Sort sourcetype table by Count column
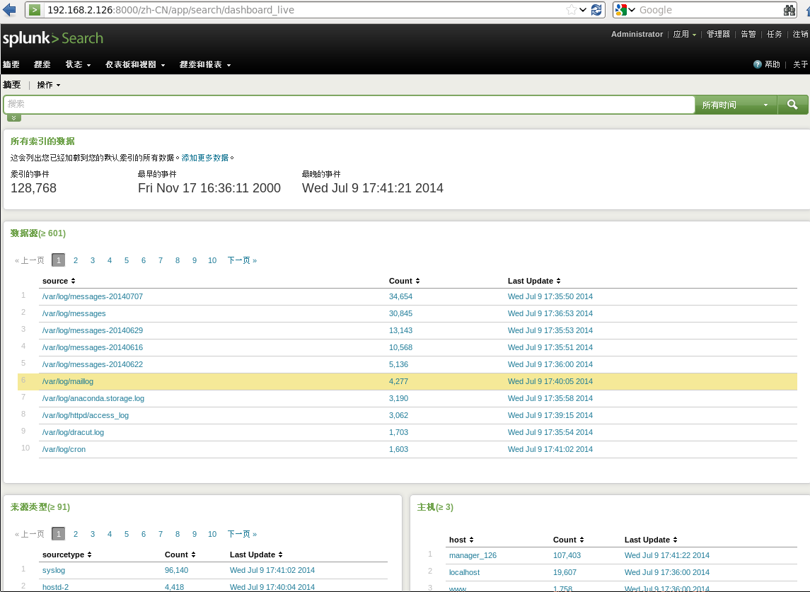This screenshot has width=810, height=592. pos(180,555)
